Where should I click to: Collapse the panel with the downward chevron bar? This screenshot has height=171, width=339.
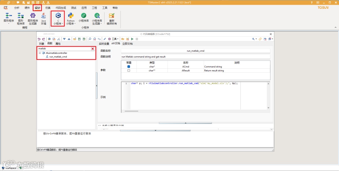[155, 130]
